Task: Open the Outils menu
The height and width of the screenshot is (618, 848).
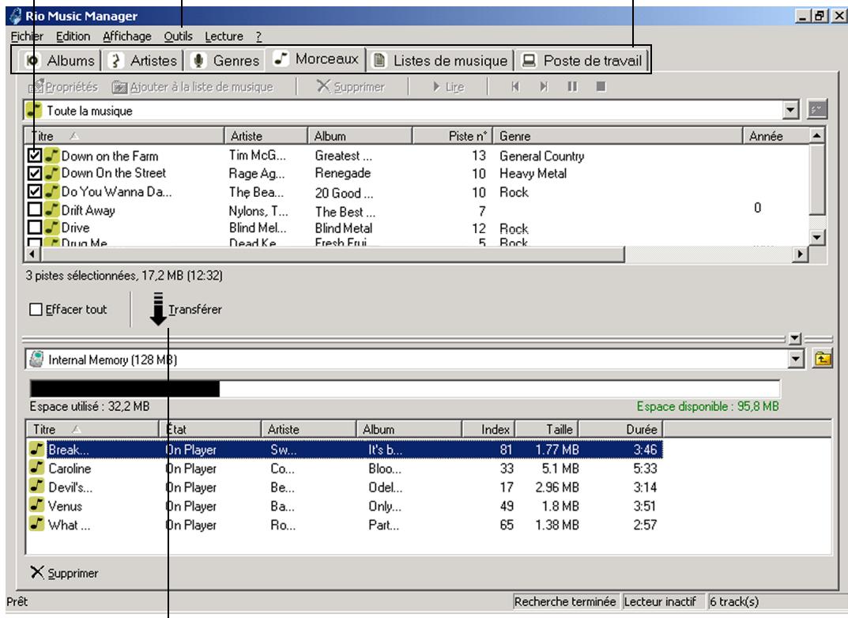Action: pyautogui.click(x=178, y=36)
